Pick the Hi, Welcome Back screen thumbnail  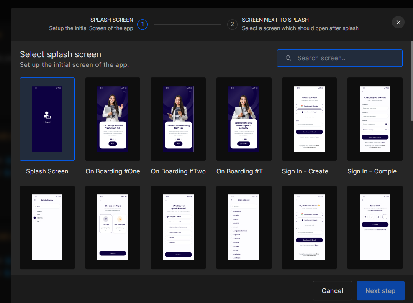tap(309, 227)
